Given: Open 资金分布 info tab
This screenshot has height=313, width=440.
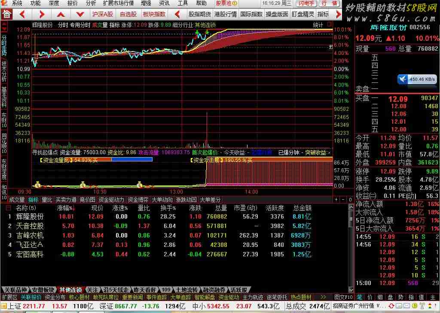Looking at the screenshot, I should (55, 297).
